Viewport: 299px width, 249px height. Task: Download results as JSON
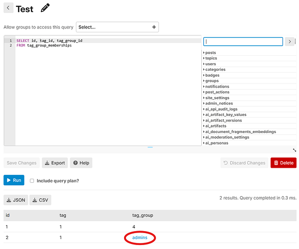tap(16, 200)
